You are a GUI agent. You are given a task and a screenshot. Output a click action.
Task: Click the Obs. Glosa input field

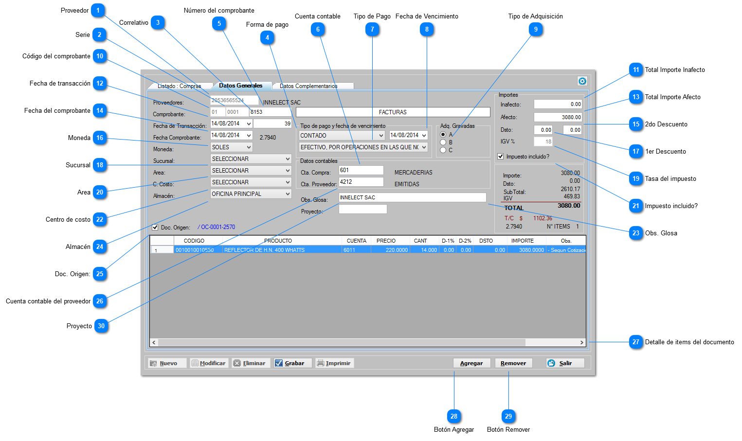412,197
